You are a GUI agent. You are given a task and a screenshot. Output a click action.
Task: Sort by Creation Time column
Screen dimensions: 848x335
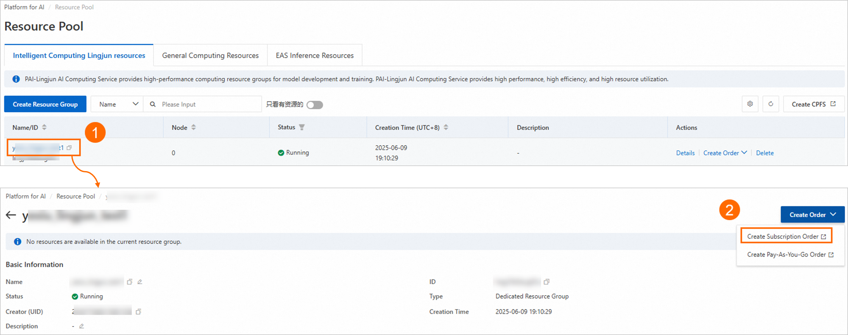446,127
